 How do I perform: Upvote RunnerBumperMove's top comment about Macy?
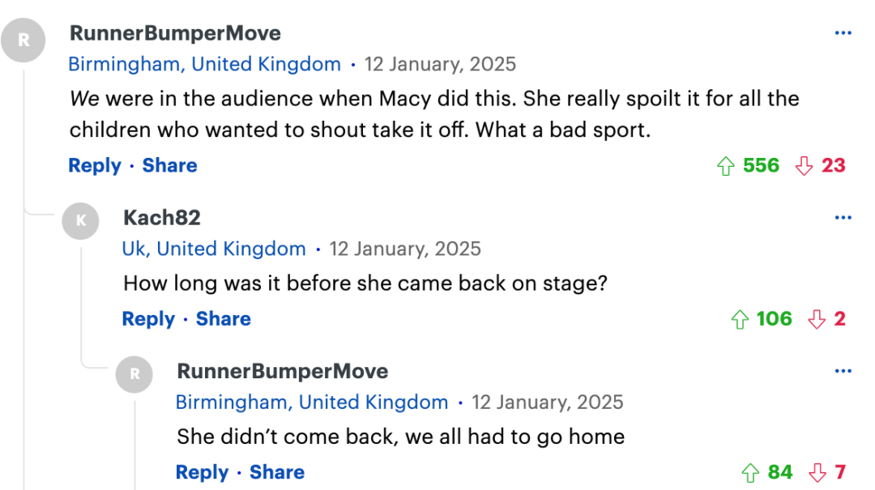[x=725, y=166]
